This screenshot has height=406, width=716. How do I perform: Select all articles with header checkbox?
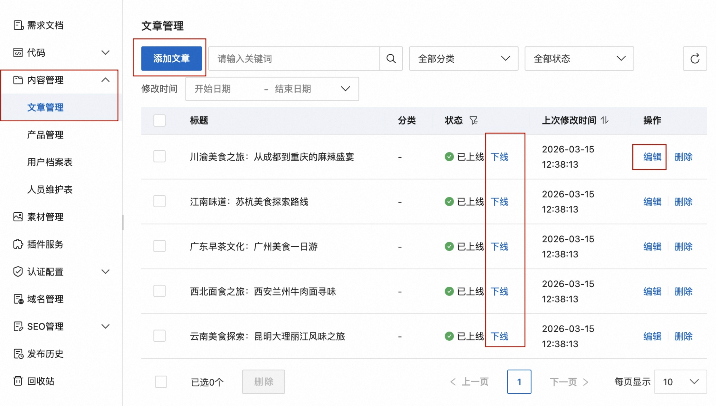[x=159, y=120]
